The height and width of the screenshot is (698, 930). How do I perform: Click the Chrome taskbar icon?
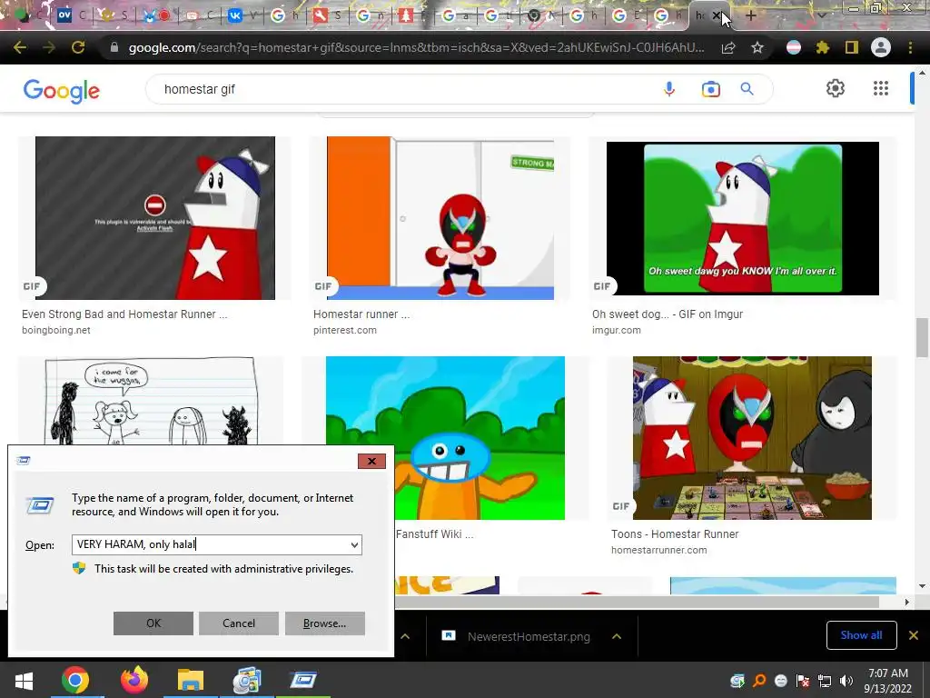point(75,680)
